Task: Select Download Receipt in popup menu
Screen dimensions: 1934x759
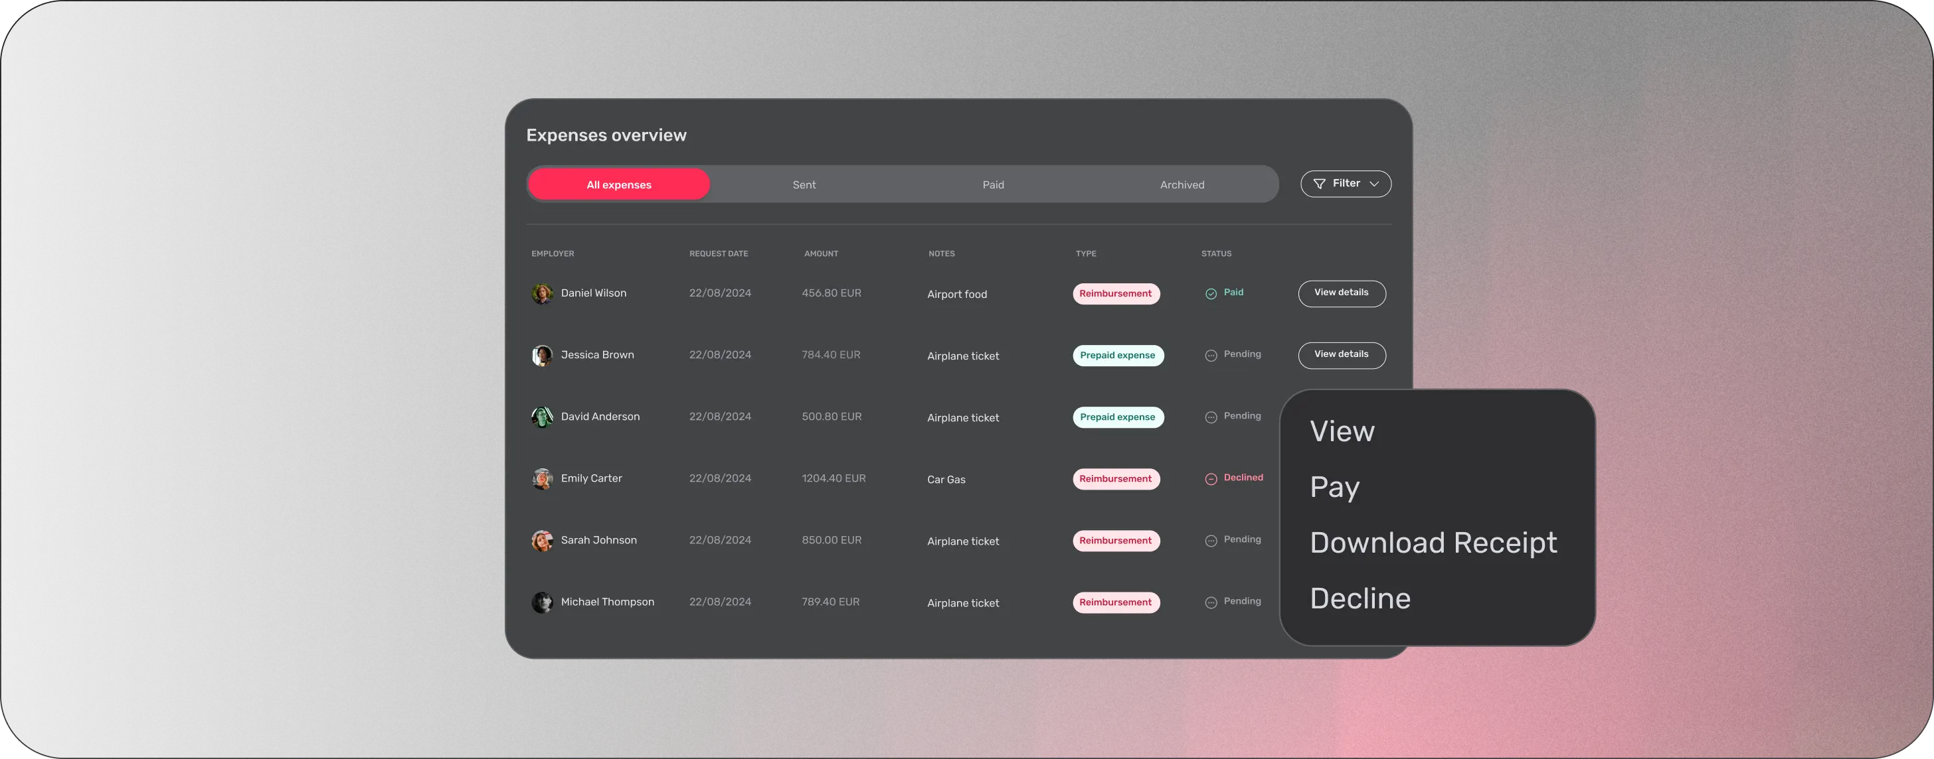Action: click(1433, 542)
